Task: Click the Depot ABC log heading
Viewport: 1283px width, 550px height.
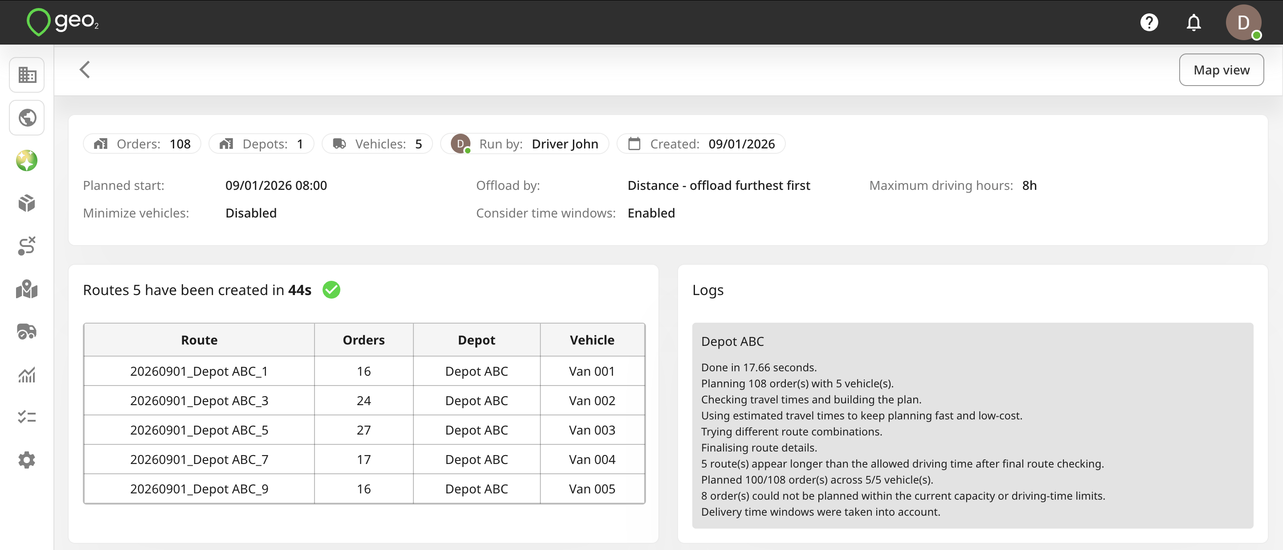Action: tap(732, 341)
